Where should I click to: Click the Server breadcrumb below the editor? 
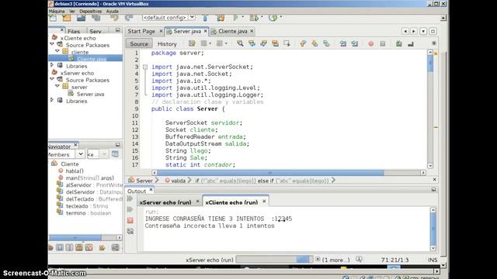(x=144, y=181)
